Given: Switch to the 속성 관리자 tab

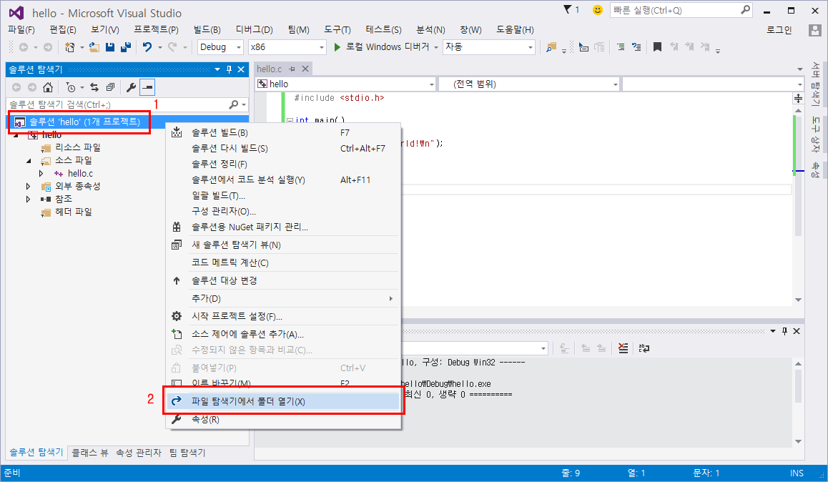Looking at the screenshot, I should 138,453.
